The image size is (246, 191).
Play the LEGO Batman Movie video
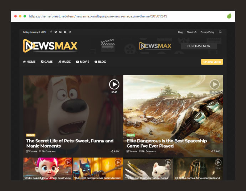coord(118,162)
